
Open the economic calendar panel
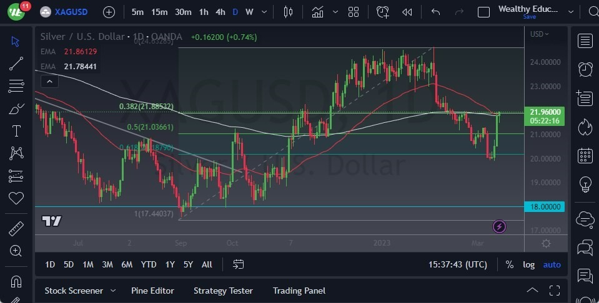point(585,155)
